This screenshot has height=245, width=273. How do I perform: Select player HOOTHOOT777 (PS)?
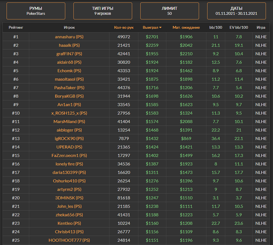[x=69, y=240]
